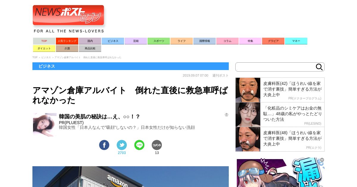This screenshot has height=187, width=357.
Task: Open the 人気ランキング tab
Action: pyautogui.click(x=67, y=41)
